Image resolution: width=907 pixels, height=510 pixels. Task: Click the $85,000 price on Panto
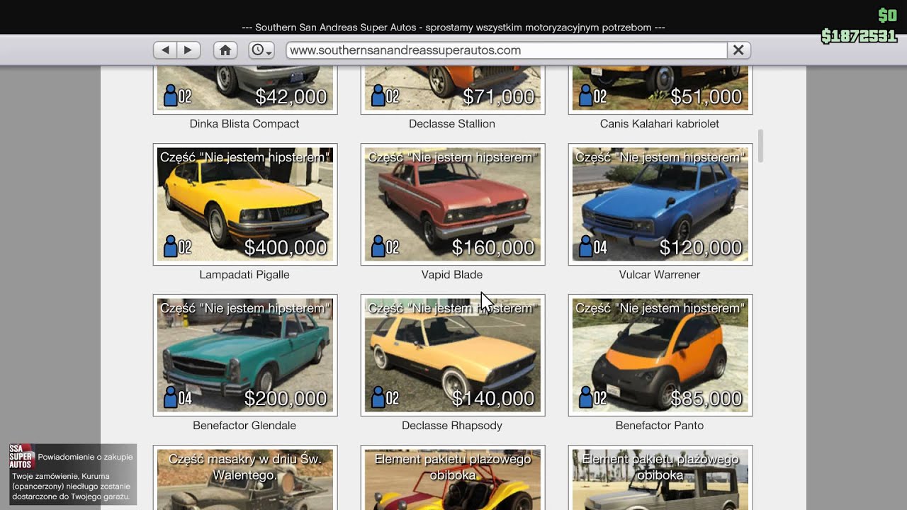point(706,398)
